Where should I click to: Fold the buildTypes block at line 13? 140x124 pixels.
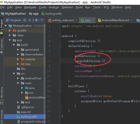(60, 86)
